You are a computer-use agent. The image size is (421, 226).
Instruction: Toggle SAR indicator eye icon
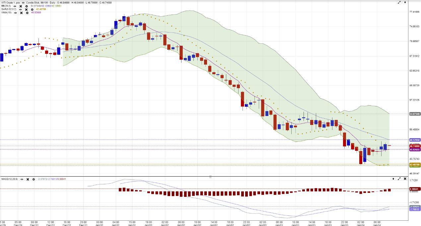[x=21, y=9]
